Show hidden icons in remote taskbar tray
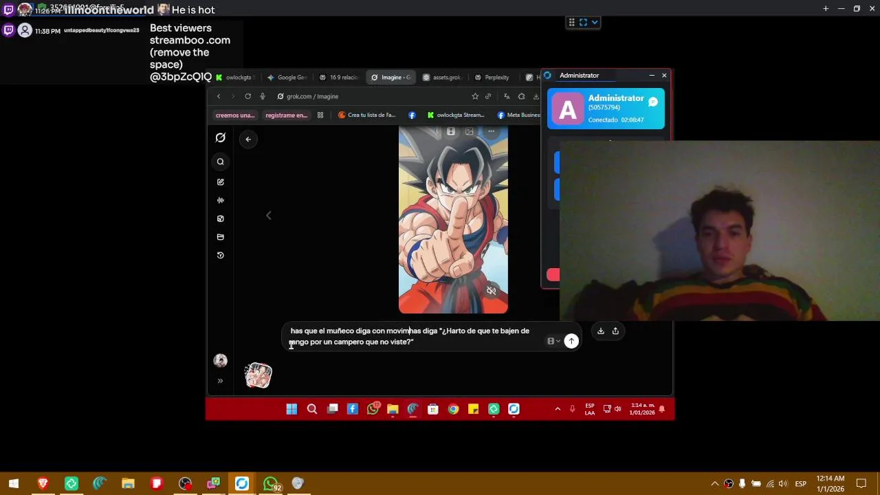The image size is (880, 495). point(558,410)
